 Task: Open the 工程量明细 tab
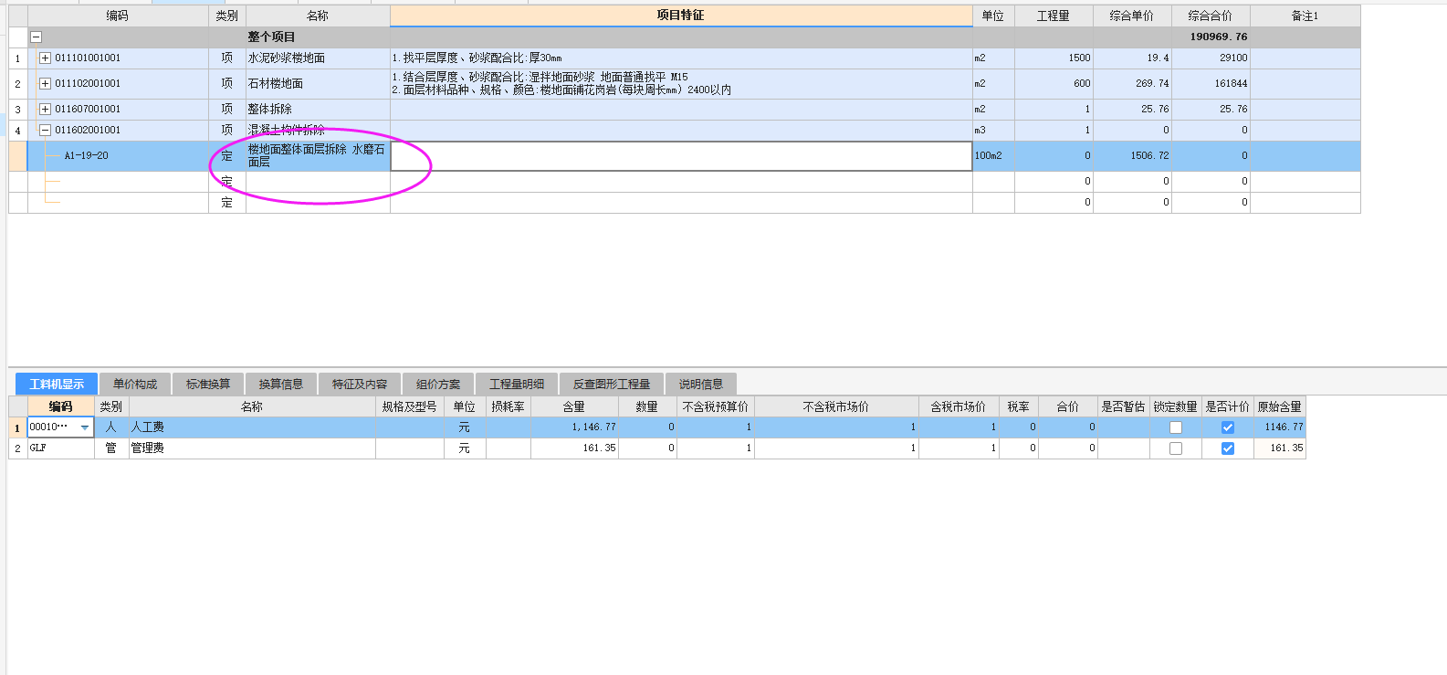517,384
